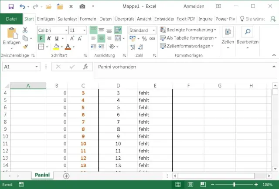Viewport: 279px width, 189px height.
Task: Toggle italic formatting
Action: click(49, 38)
